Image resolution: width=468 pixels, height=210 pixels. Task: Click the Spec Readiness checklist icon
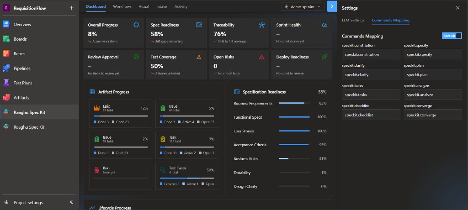[x=199, y=25]
